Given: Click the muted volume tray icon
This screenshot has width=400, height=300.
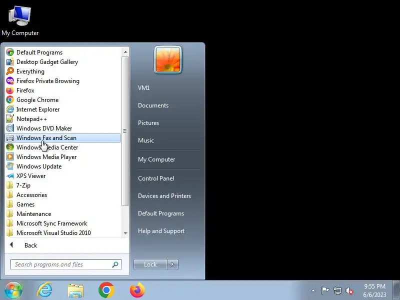Looking at the screenshot, I should pos(349,290).
